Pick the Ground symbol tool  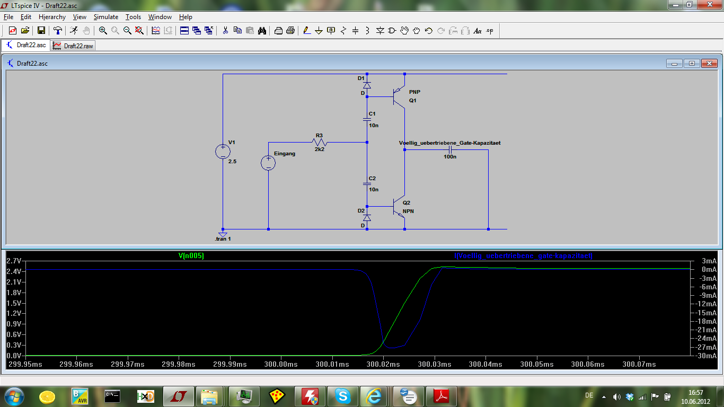click(x=319, y=31)
